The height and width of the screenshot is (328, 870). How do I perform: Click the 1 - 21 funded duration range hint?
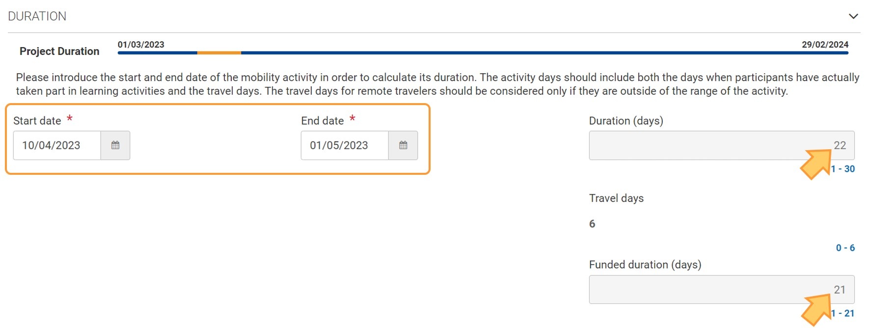(843, 313)
